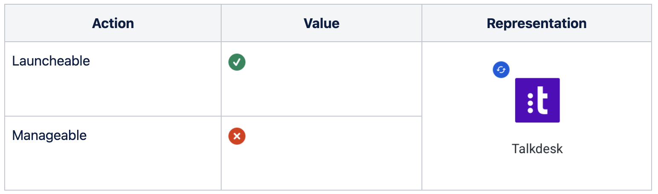Click the Value column header
The image size is (658, 194).
pos(321,23)
